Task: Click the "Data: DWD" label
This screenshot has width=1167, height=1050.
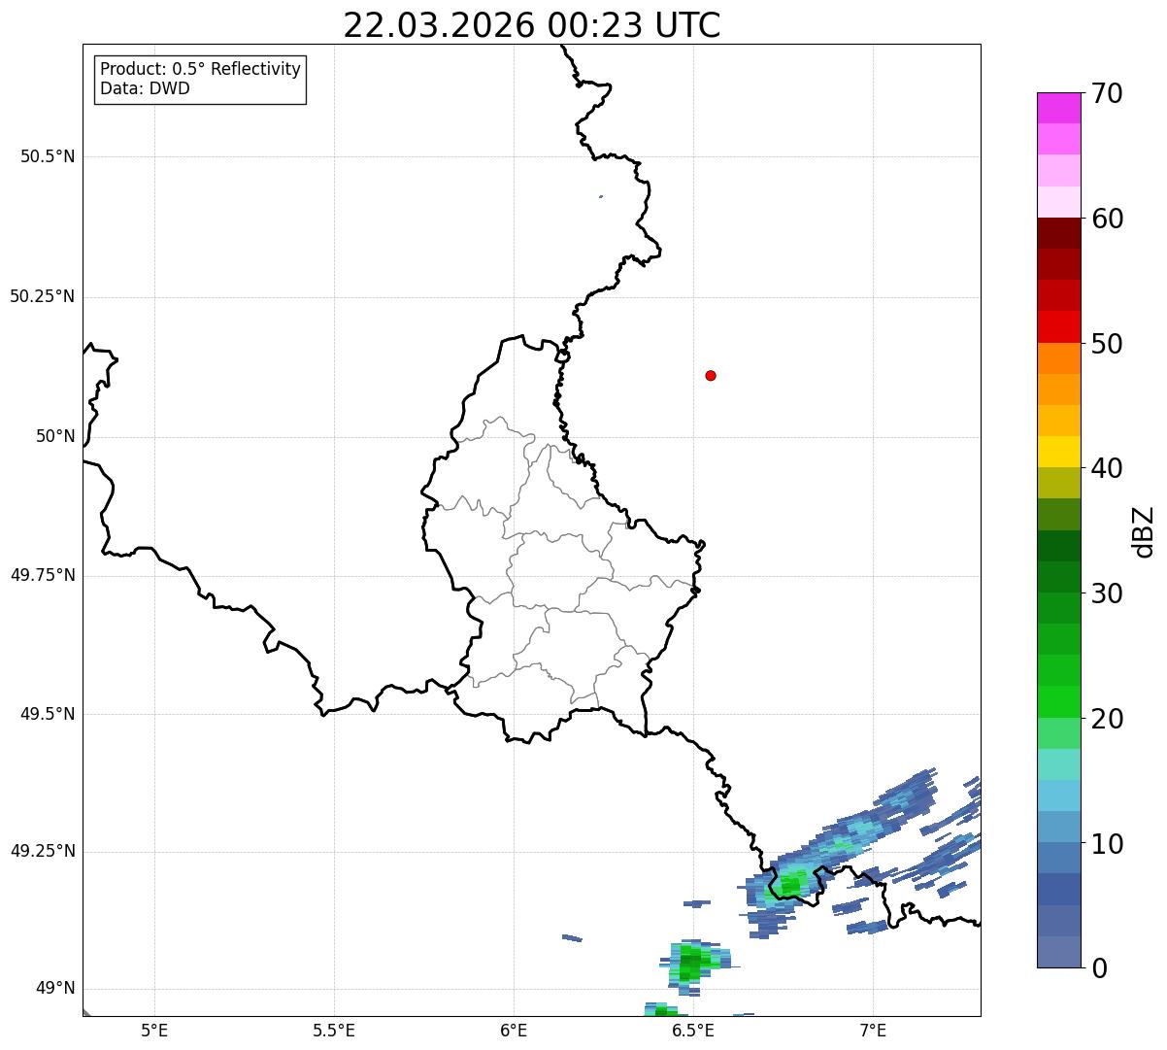Action: pos(145,88)
